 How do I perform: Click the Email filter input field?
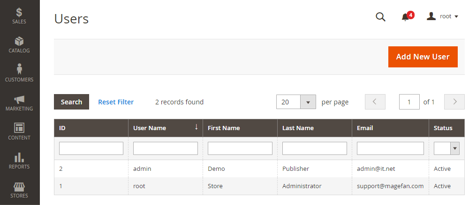(x=390, y=148)
